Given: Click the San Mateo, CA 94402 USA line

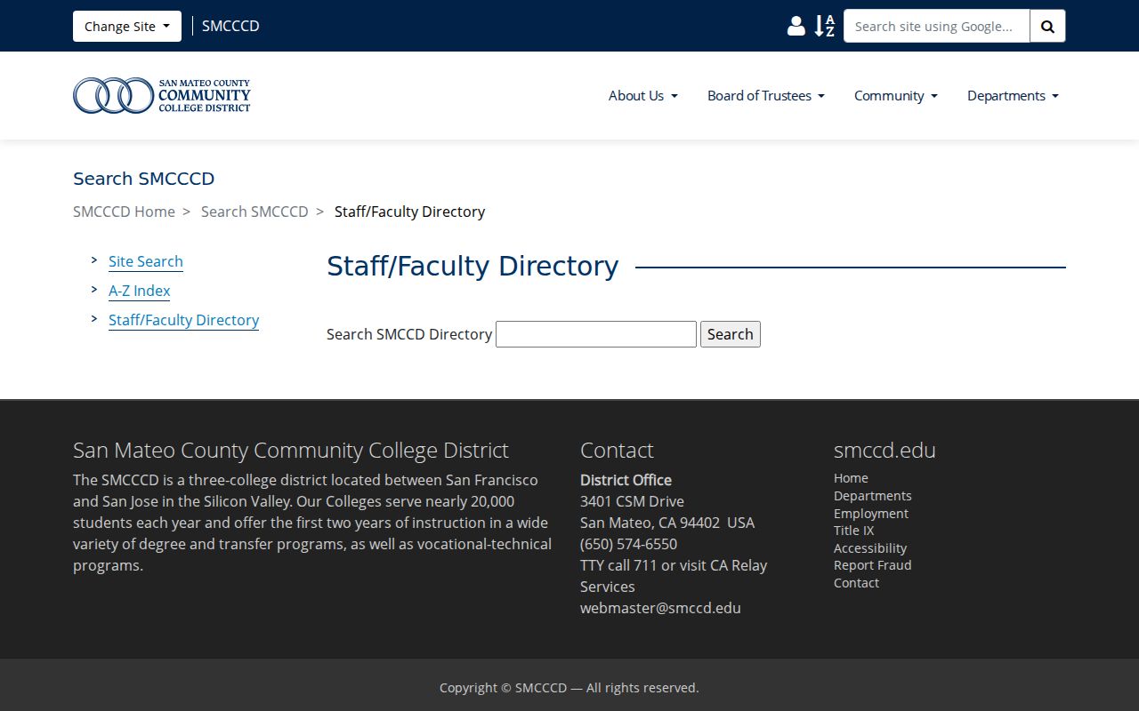Looking at the screenshot, I should coord(667,523).
